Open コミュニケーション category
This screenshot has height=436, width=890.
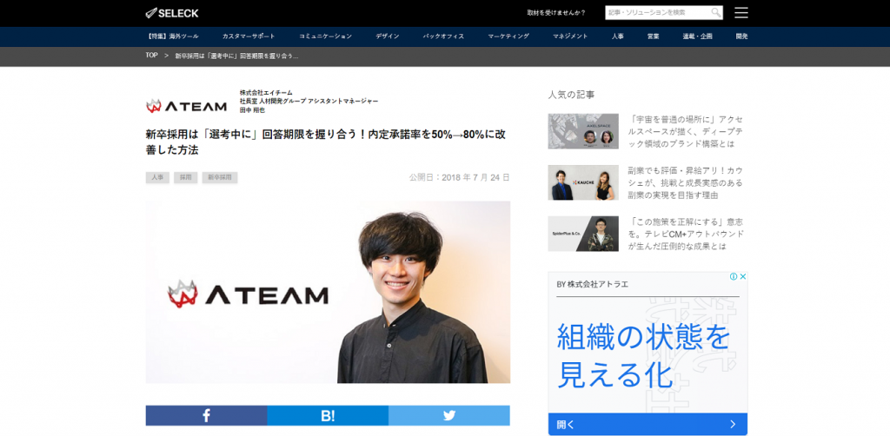[325, 36]
